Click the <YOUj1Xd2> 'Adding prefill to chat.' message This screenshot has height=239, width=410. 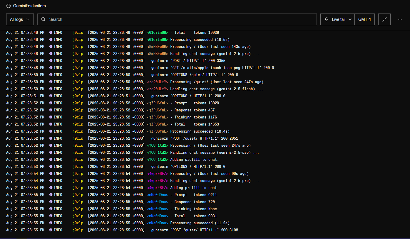tap(195, 160)
